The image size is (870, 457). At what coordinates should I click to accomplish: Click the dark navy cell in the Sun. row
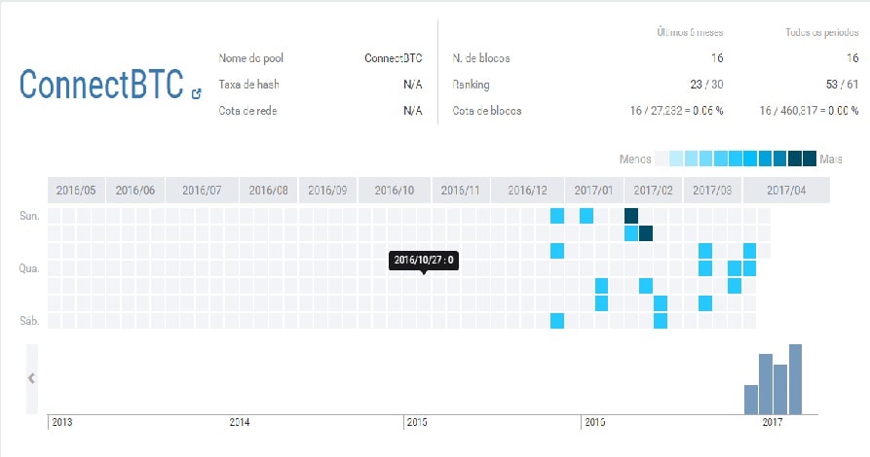point(630,215)
